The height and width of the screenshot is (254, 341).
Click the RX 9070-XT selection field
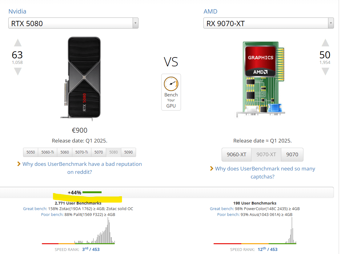click(269, 23)
